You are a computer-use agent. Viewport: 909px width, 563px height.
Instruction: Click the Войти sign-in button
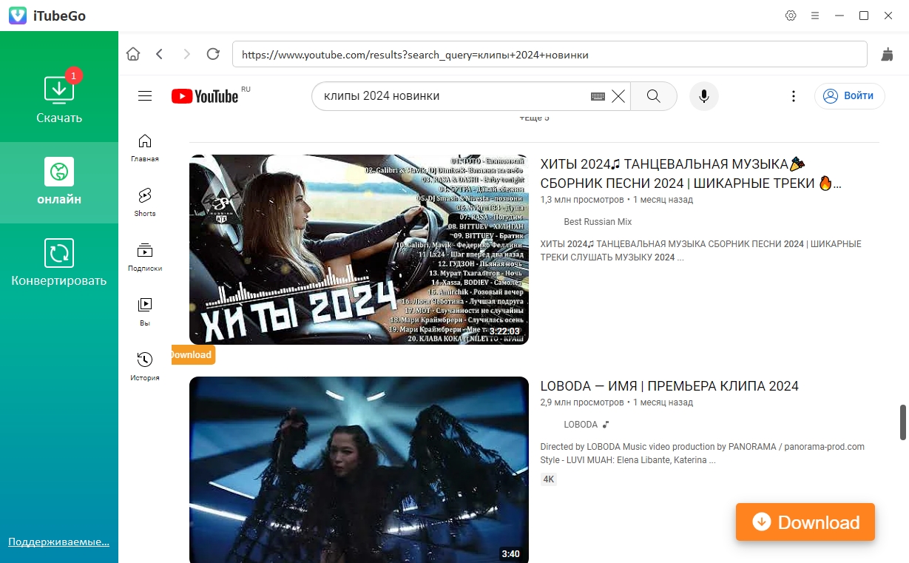point(849,96)
